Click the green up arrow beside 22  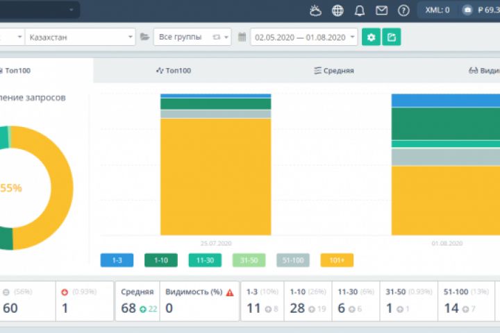(143, 309)
